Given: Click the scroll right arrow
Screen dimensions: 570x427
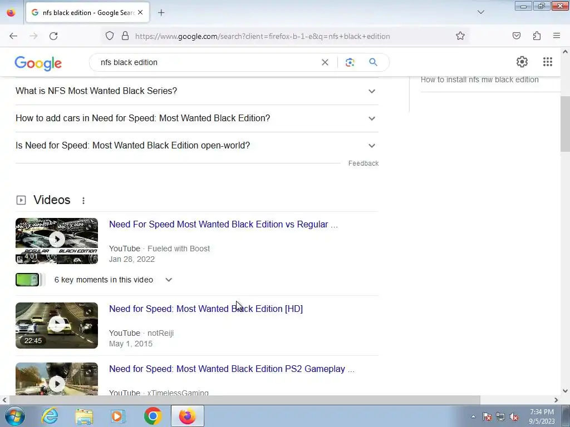Looking at the screenshot, I should tap(556, 400).
